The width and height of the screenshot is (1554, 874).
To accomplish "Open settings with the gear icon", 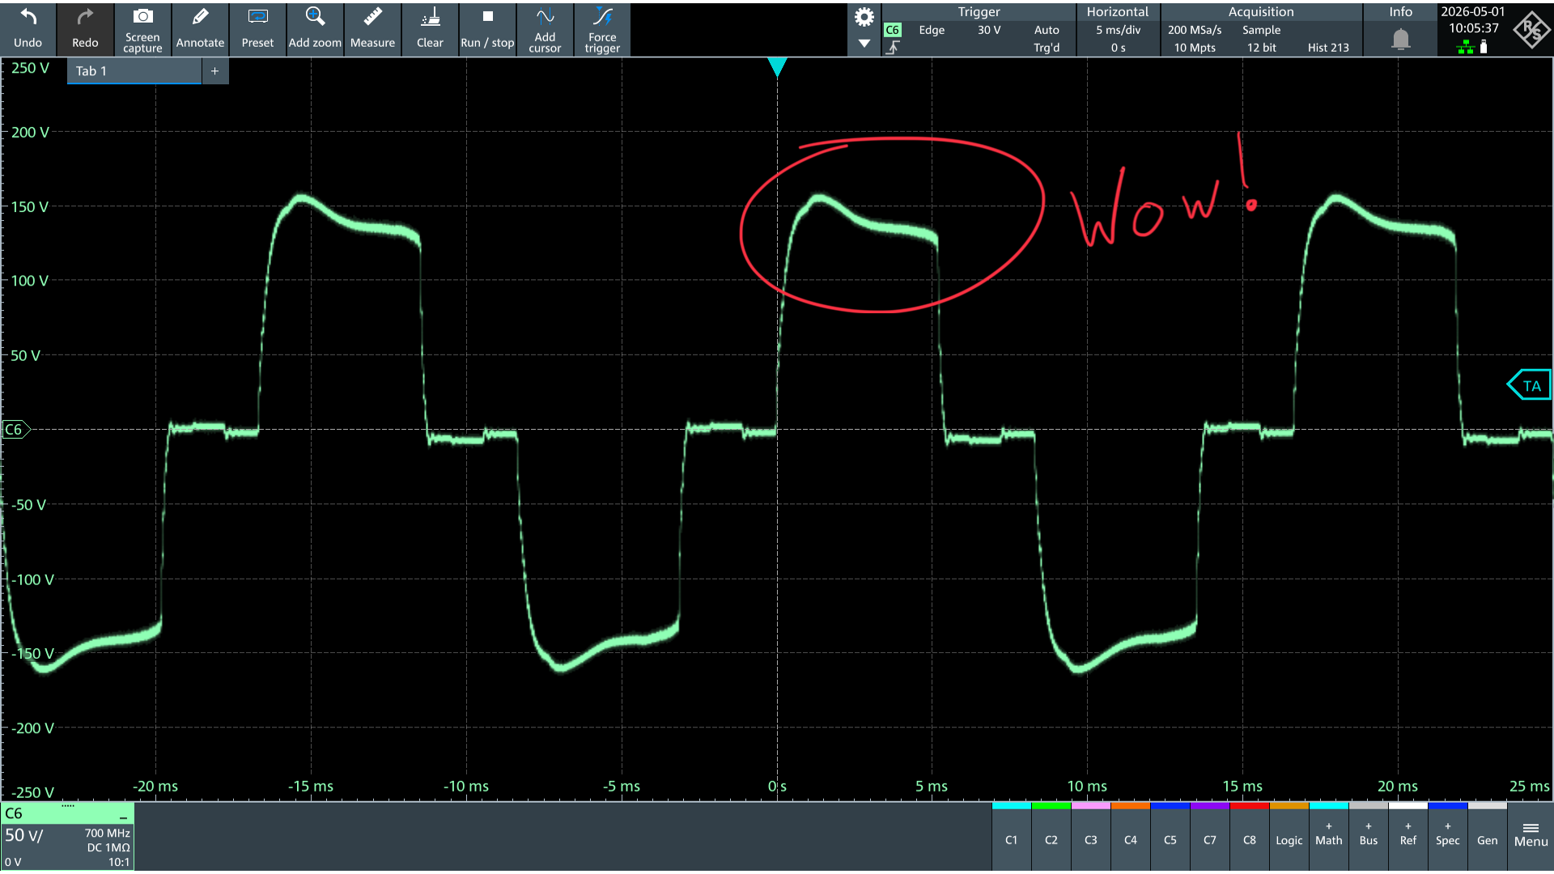I will coord(864,17).
